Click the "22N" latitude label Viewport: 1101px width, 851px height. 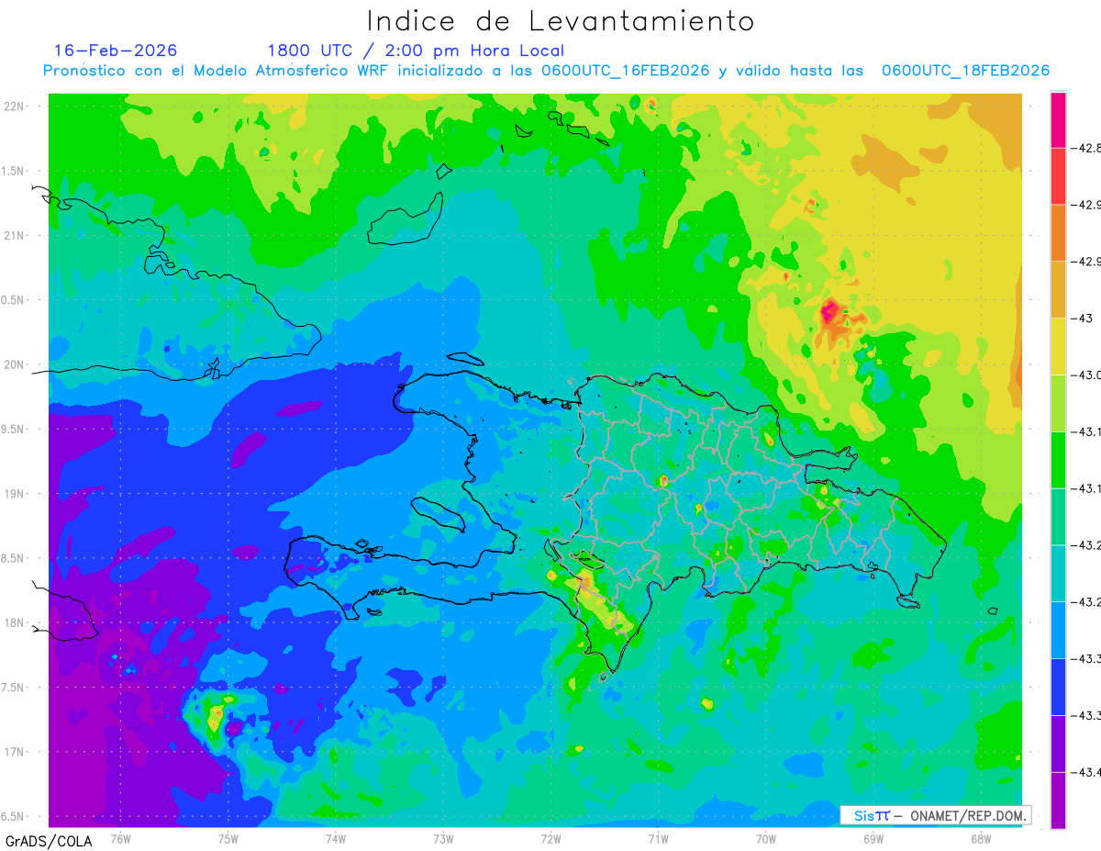coord(15,106)
